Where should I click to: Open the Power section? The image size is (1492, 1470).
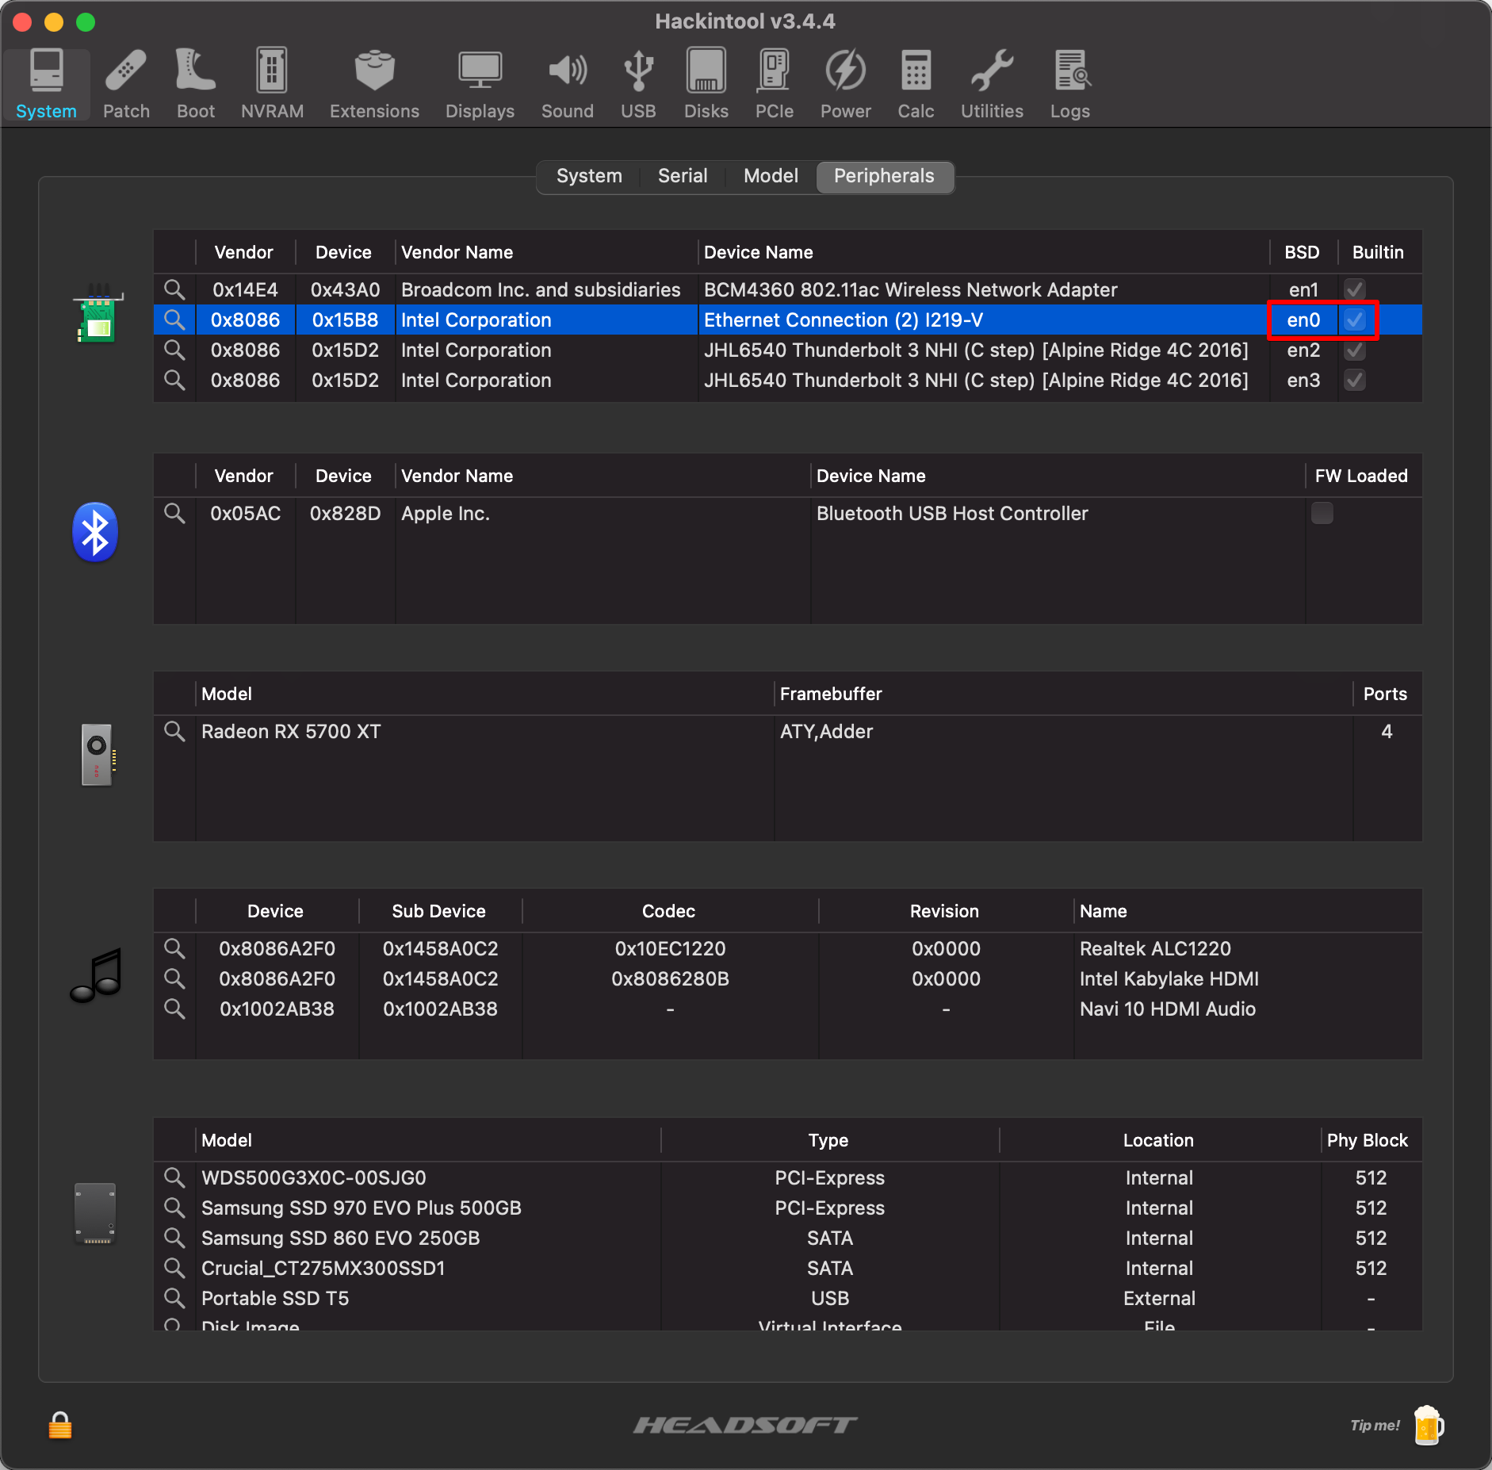(x=845, y=84)
